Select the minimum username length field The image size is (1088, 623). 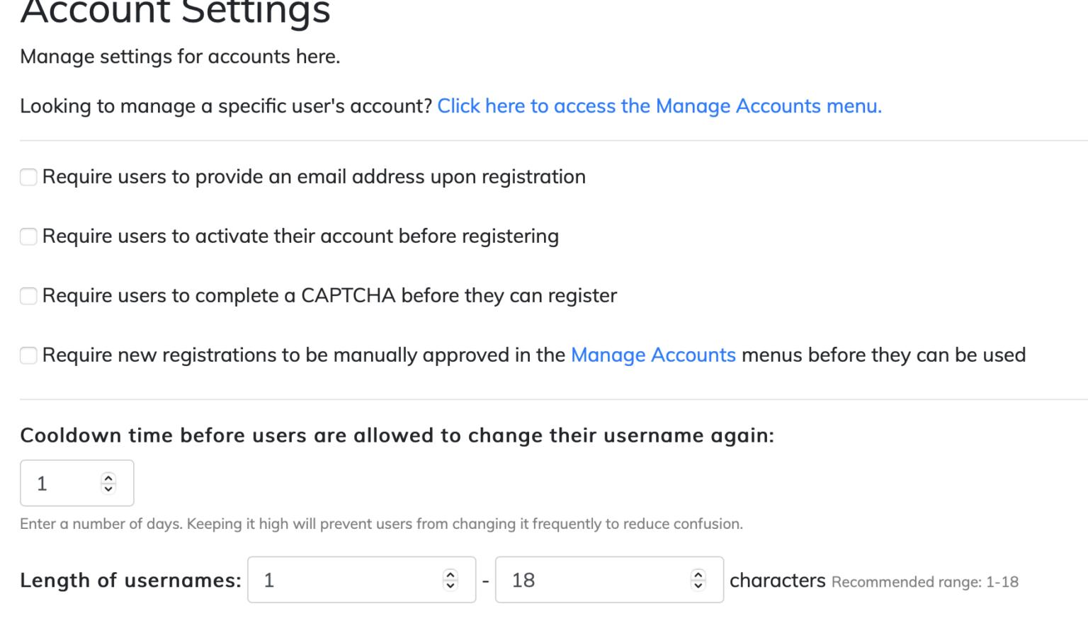(x=333, y=580)
